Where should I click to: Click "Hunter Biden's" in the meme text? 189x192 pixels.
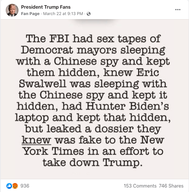point(127,106)
